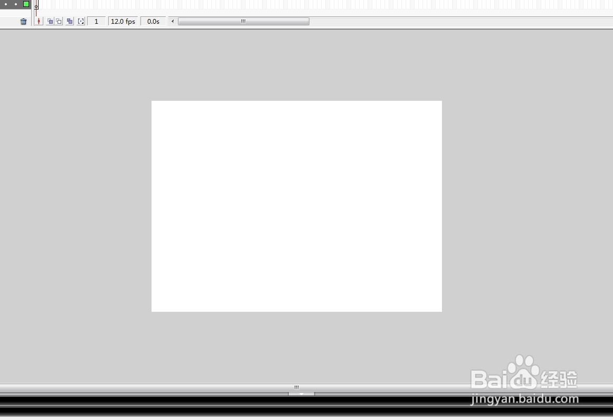Open Modify Onion Markers menu
Viewport: 613px width, 420px height.
tap(81, 22)
